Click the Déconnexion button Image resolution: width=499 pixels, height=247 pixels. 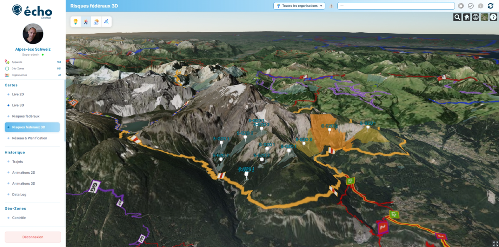point(33,237)
